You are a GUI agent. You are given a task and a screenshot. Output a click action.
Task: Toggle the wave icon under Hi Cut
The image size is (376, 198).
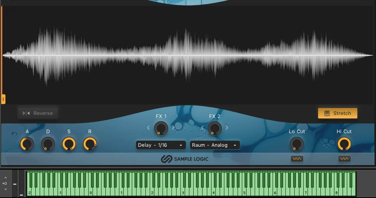(345, 159)
